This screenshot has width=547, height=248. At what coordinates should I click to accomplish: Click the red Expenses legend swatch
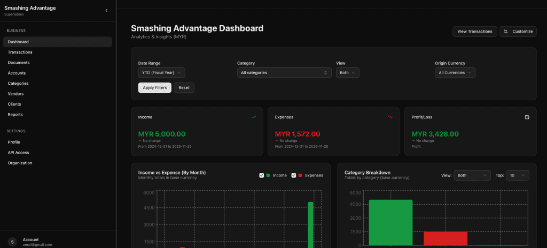click(x=300, y=175)
